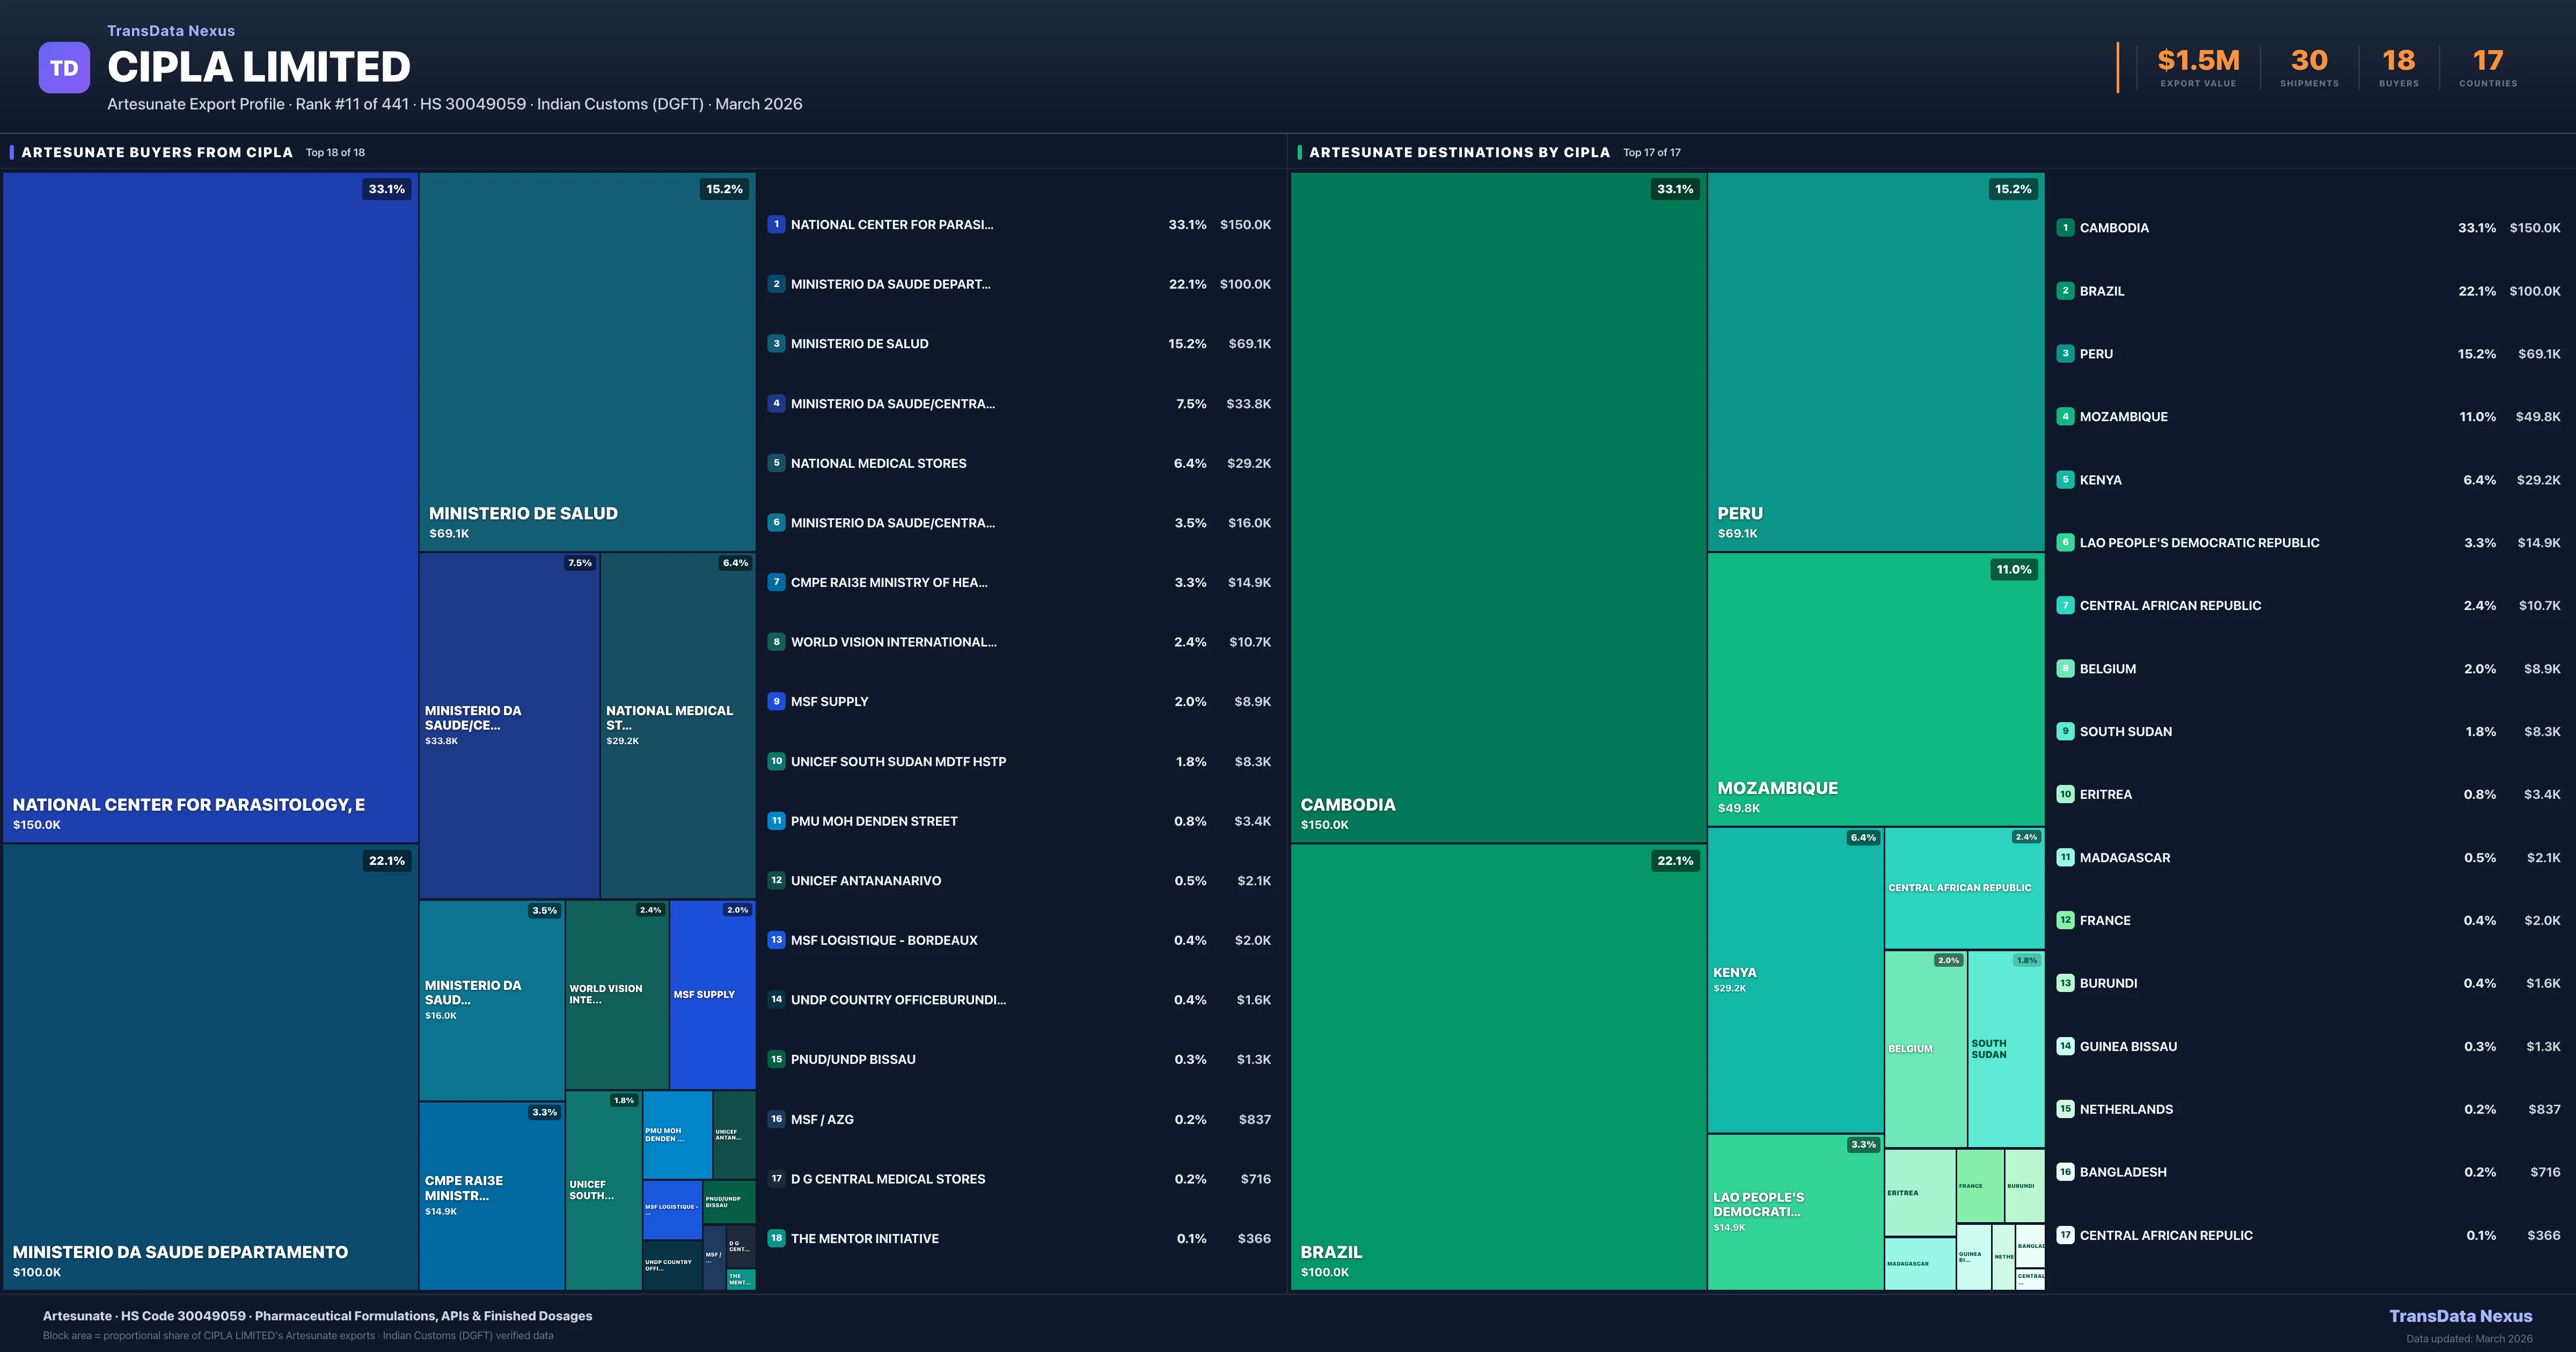2576x1352 pixels.
Task: Select the Cambodia treemap block
Action: tap(1498, 507)
